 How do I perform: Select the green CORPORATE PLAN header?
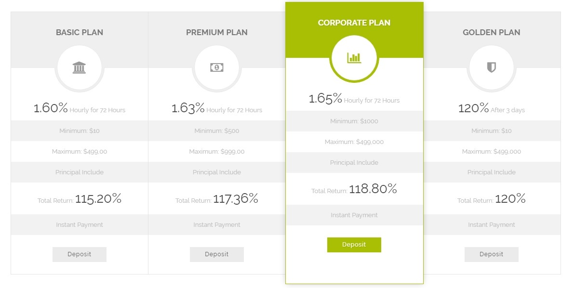(354, 23)
